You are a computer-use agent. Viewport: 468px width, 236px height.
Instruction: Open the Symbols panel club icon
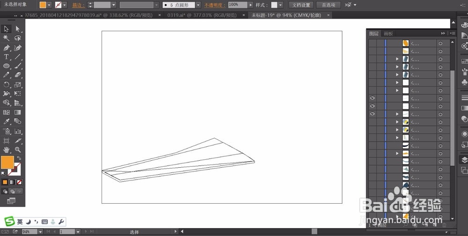coord(464,82)
